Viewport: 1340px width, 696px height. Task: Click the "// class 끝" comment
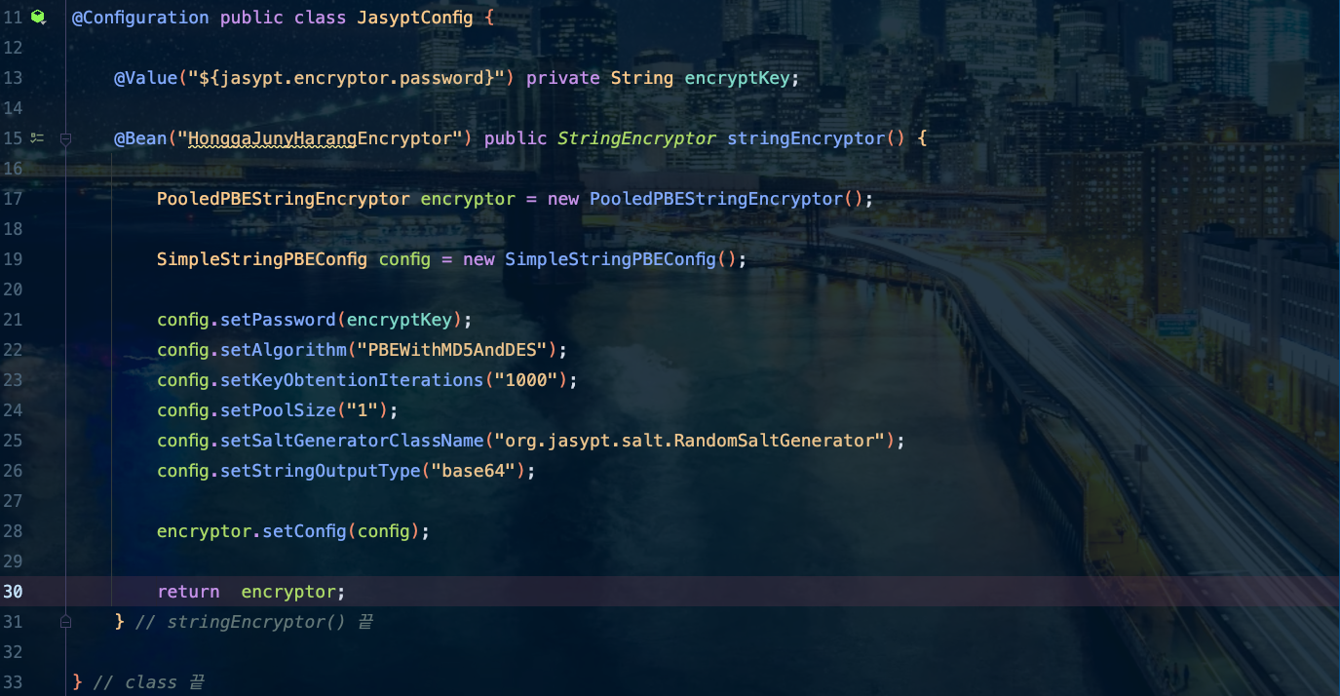click(149, 682)
